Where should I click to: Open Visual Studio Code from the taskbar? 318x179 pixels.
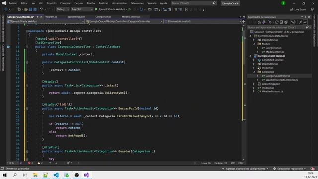pos(56,175)
